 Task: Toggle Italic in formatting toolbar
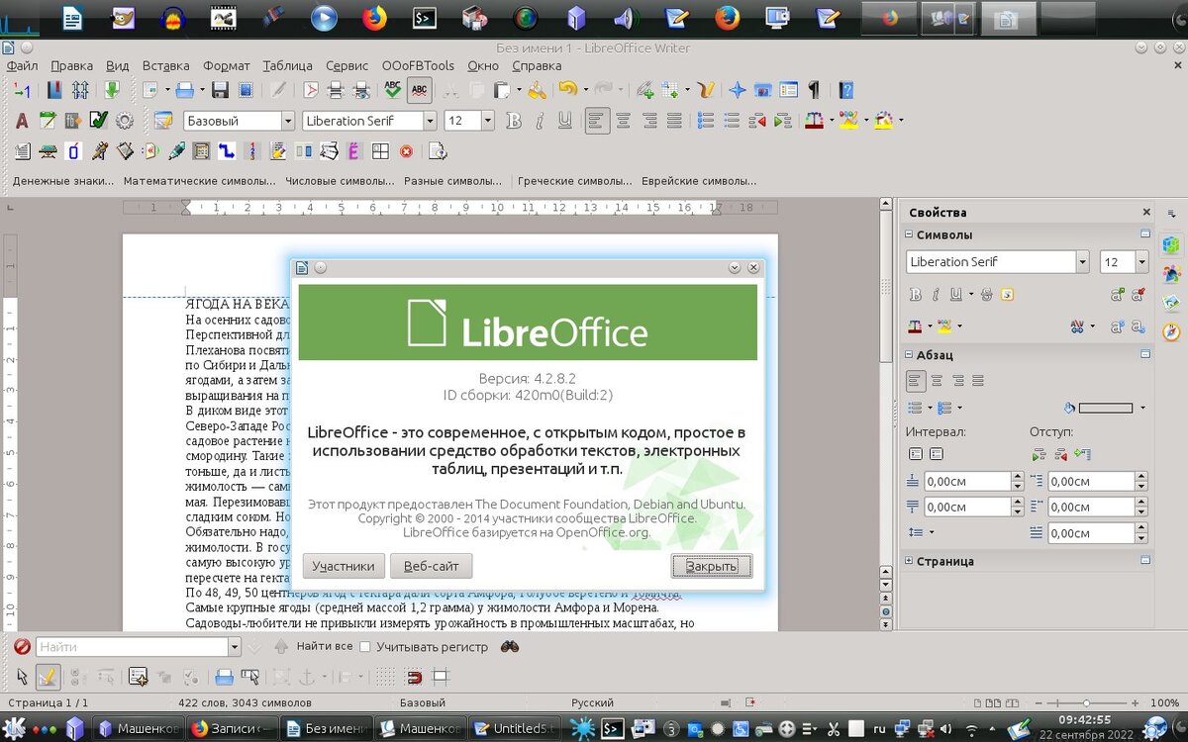click(539, 121)
